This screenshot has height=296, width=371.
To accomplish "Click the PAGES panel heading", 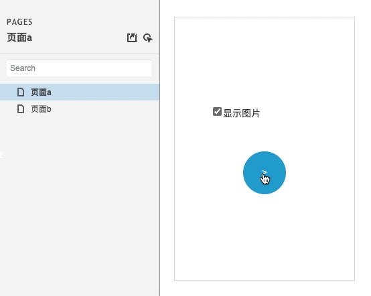I will coord(19,22).
